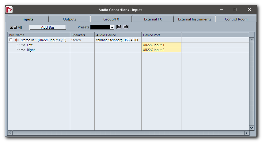Click the Collapse All minus icon
Viewport: 262px width, 142px height.
15,27
